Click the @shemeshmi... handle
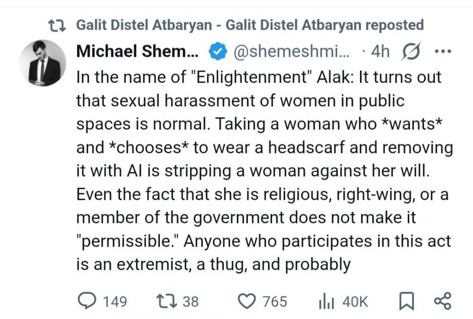This screenshot has height=319, width=473. pyautogui.click(x=291, y=52)
